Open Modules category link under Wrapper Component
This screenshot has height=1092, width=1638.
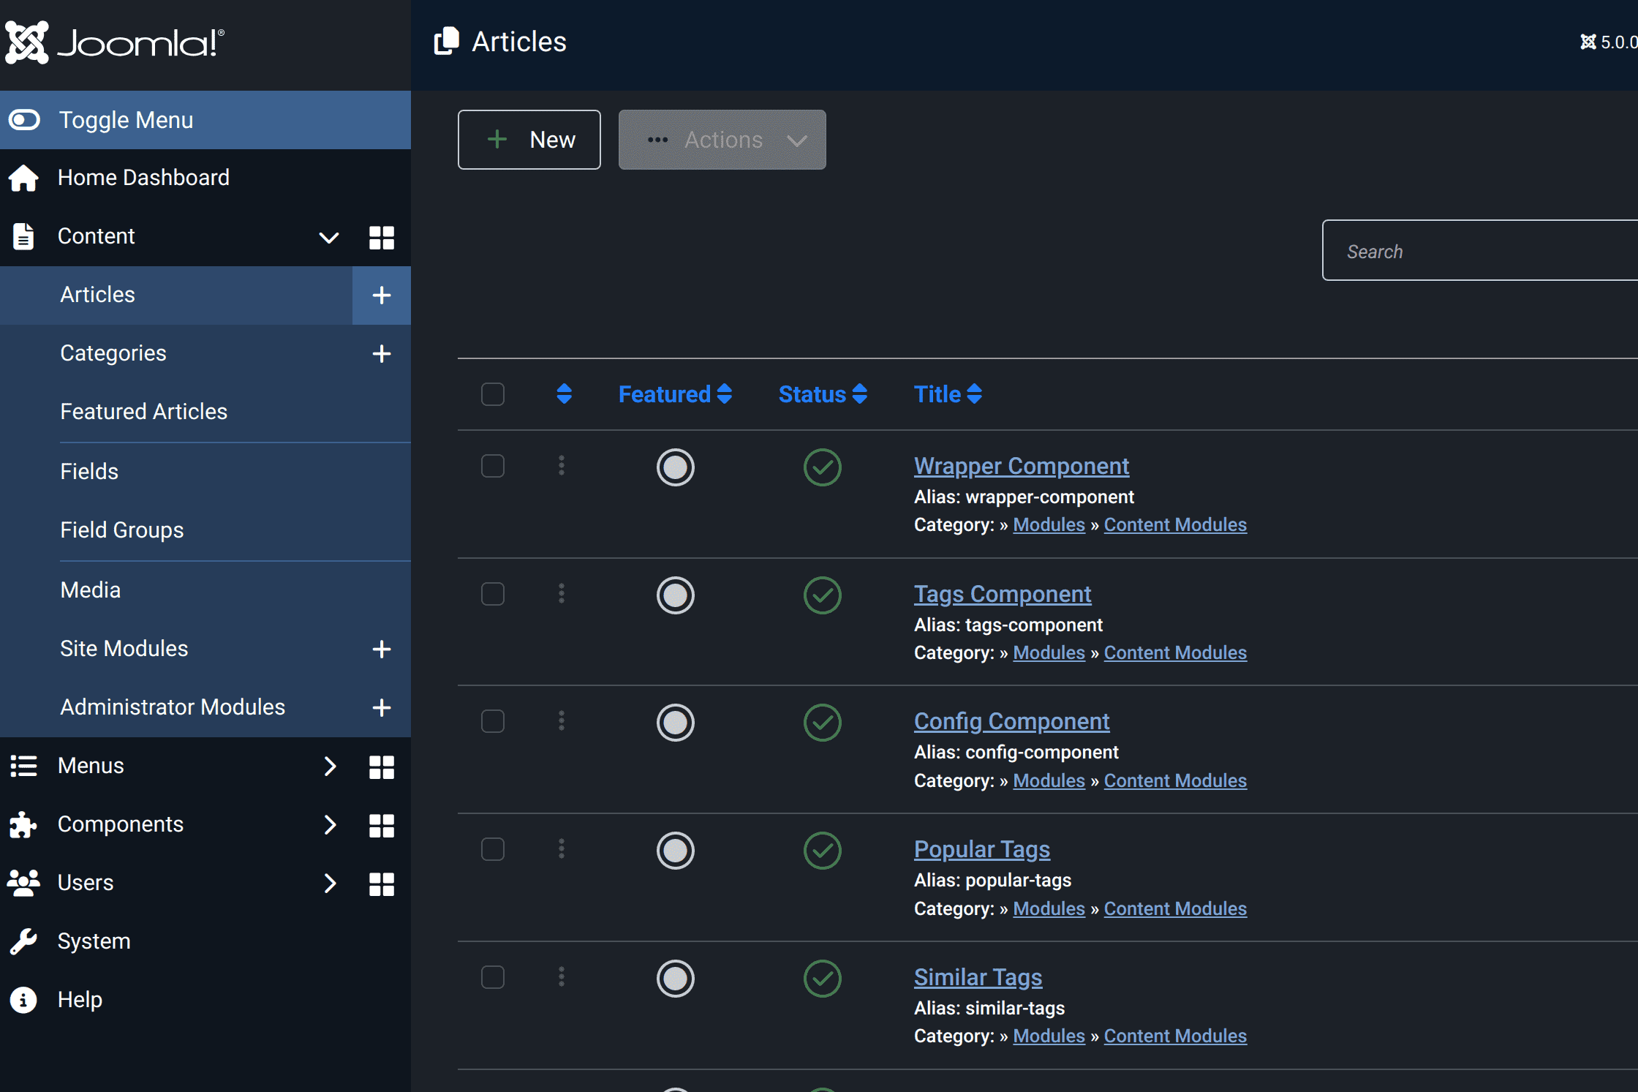pos(1049,525)
